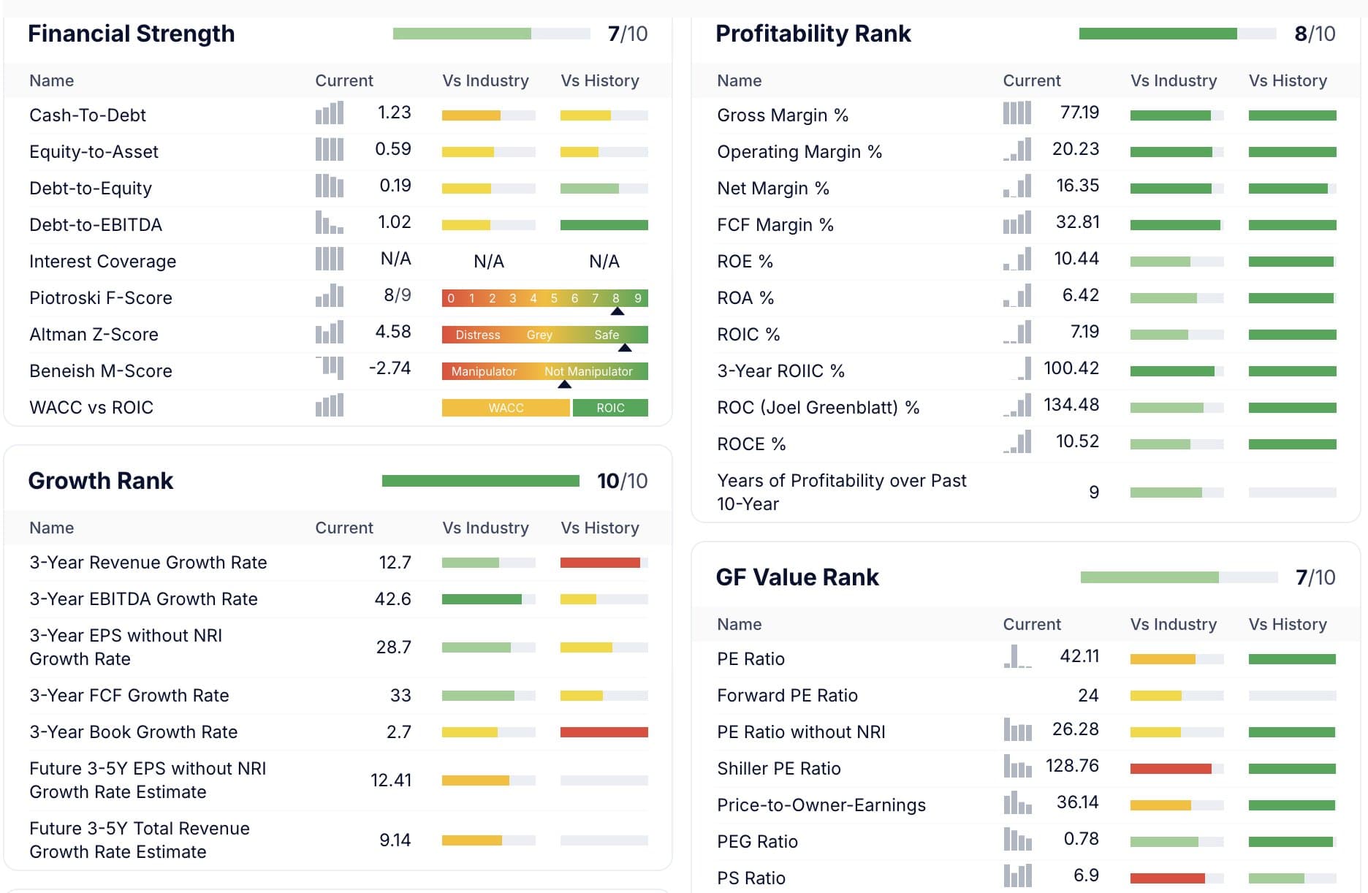Viewport: 1368px width, 893px height.
Task: Click the Shiller PE Ratio sparkline icon
Action: [1017, 767]
